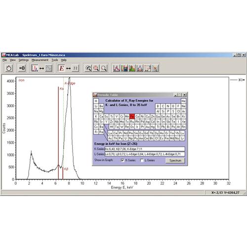
Task: Open the Tools menu
Action: click(55, 60)
